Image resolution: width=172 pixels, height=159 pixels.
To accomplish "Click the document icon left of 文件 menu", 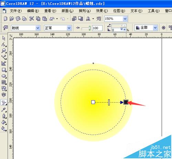I will click(4, 11).
